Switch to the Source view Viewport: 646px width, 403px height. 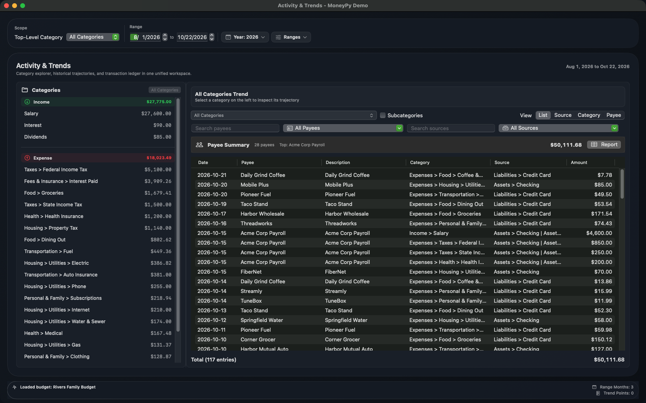tap(563, 115)
